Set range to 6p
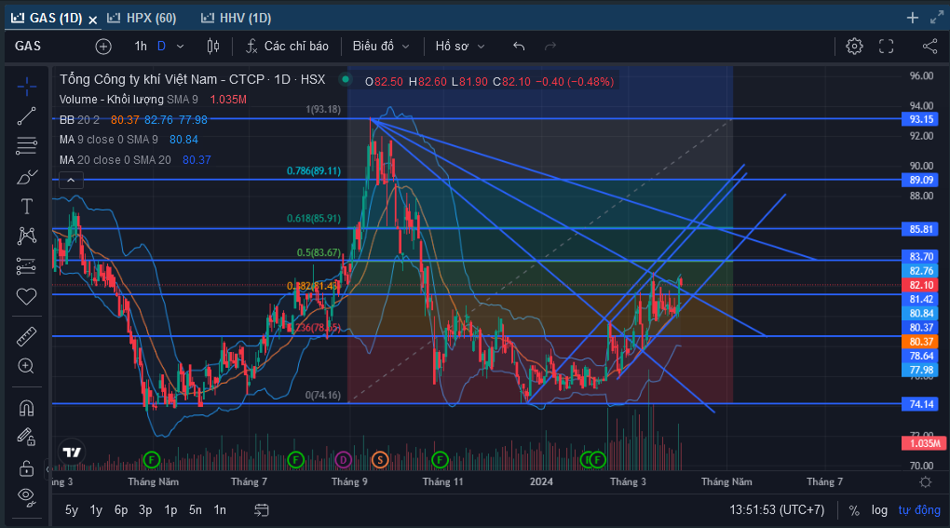Viewport: 950px width, 528px height. 121,509
